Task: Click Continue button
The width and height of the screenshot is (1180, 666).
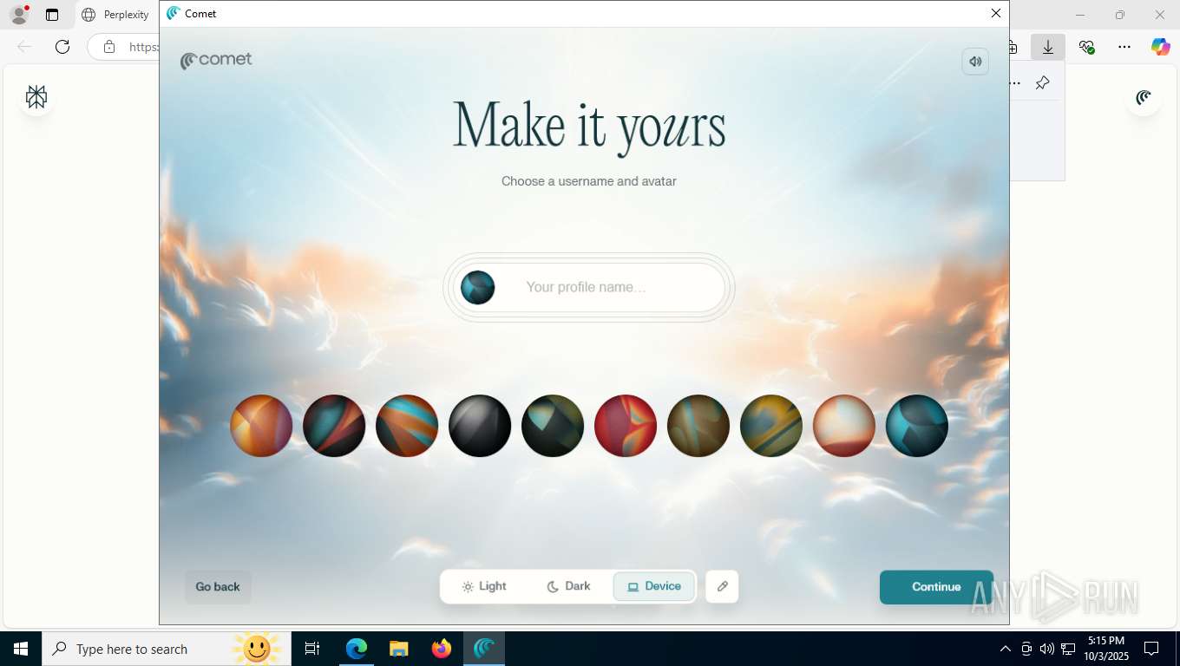Action: coord(936,587)
